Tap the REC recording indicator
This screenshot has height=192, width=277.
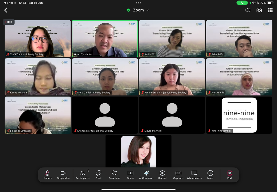pos(9,22)
